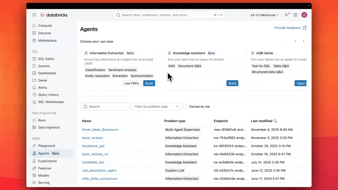Click the right carousel chevron
Screen dimensions: 338x190
tap(303, 41)
